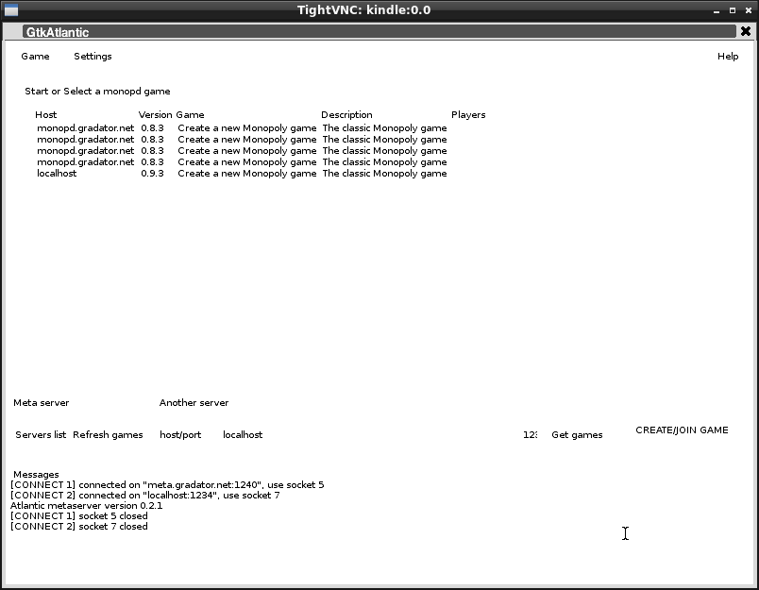Click message 'connected on meta.gradator.net:1240'
This screenshot has width=759, height=590.
[167, 485]
